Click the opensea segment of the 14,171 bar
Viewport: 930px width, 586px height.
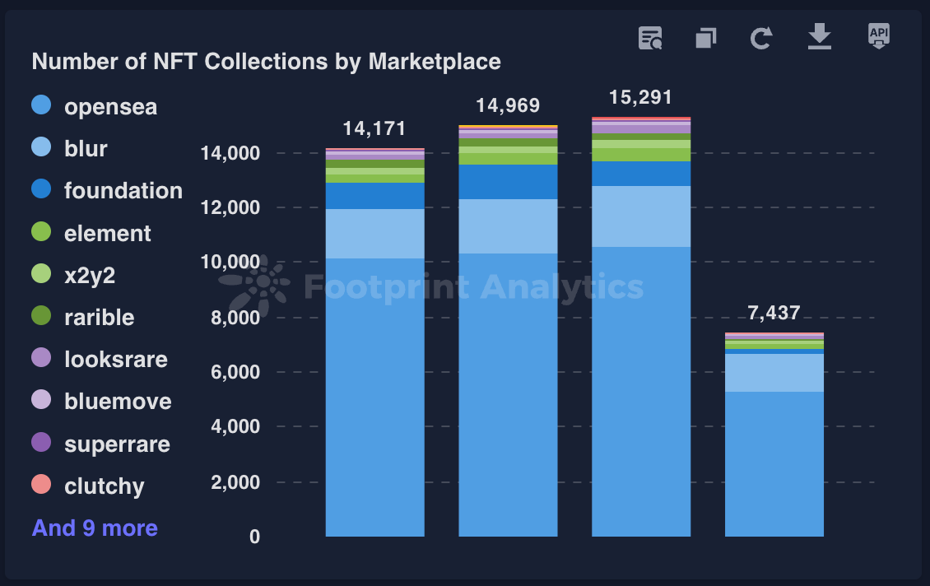pos(374,398)
